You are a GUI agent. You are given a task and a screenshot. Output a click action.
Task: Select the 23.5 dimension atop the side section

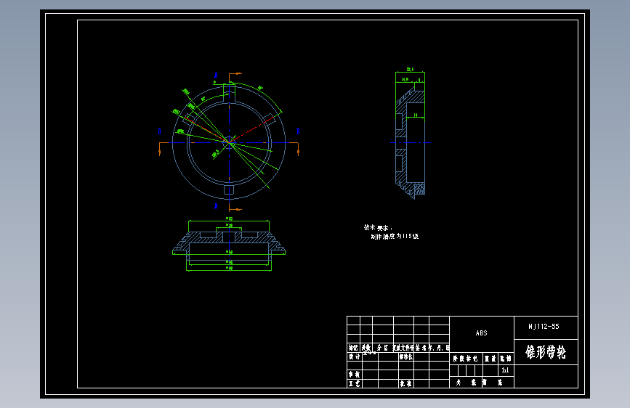[410, 70]
